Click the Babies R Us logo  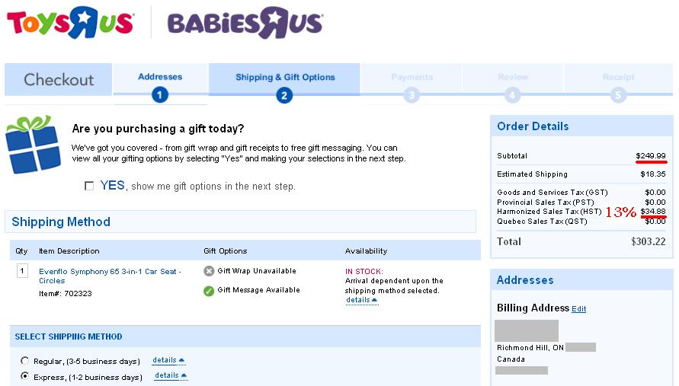pyautogui.click(x=245, y=23)
